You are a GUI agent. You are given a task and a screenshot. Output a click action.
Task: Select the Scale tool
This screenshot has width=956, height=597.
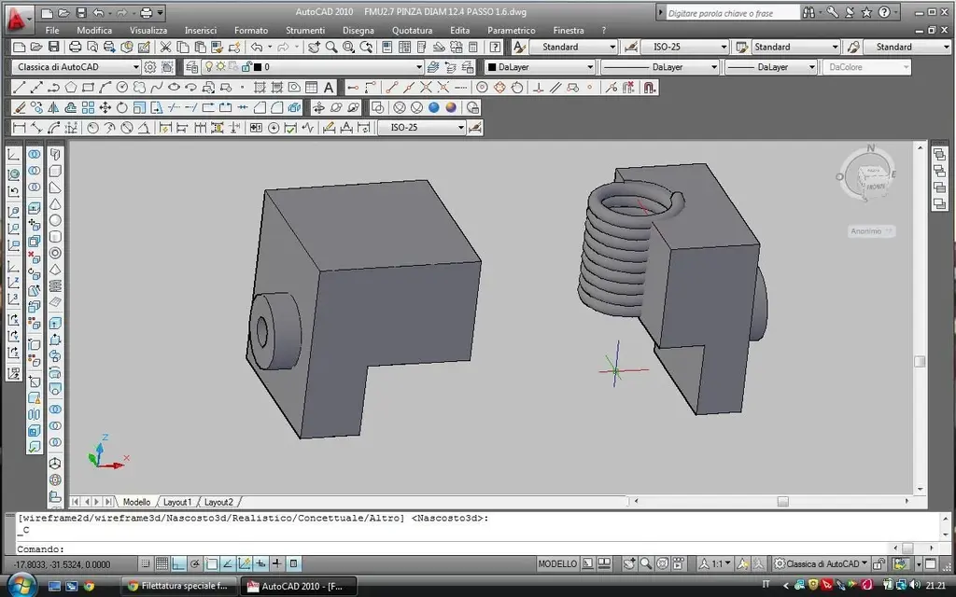point(140,108)
